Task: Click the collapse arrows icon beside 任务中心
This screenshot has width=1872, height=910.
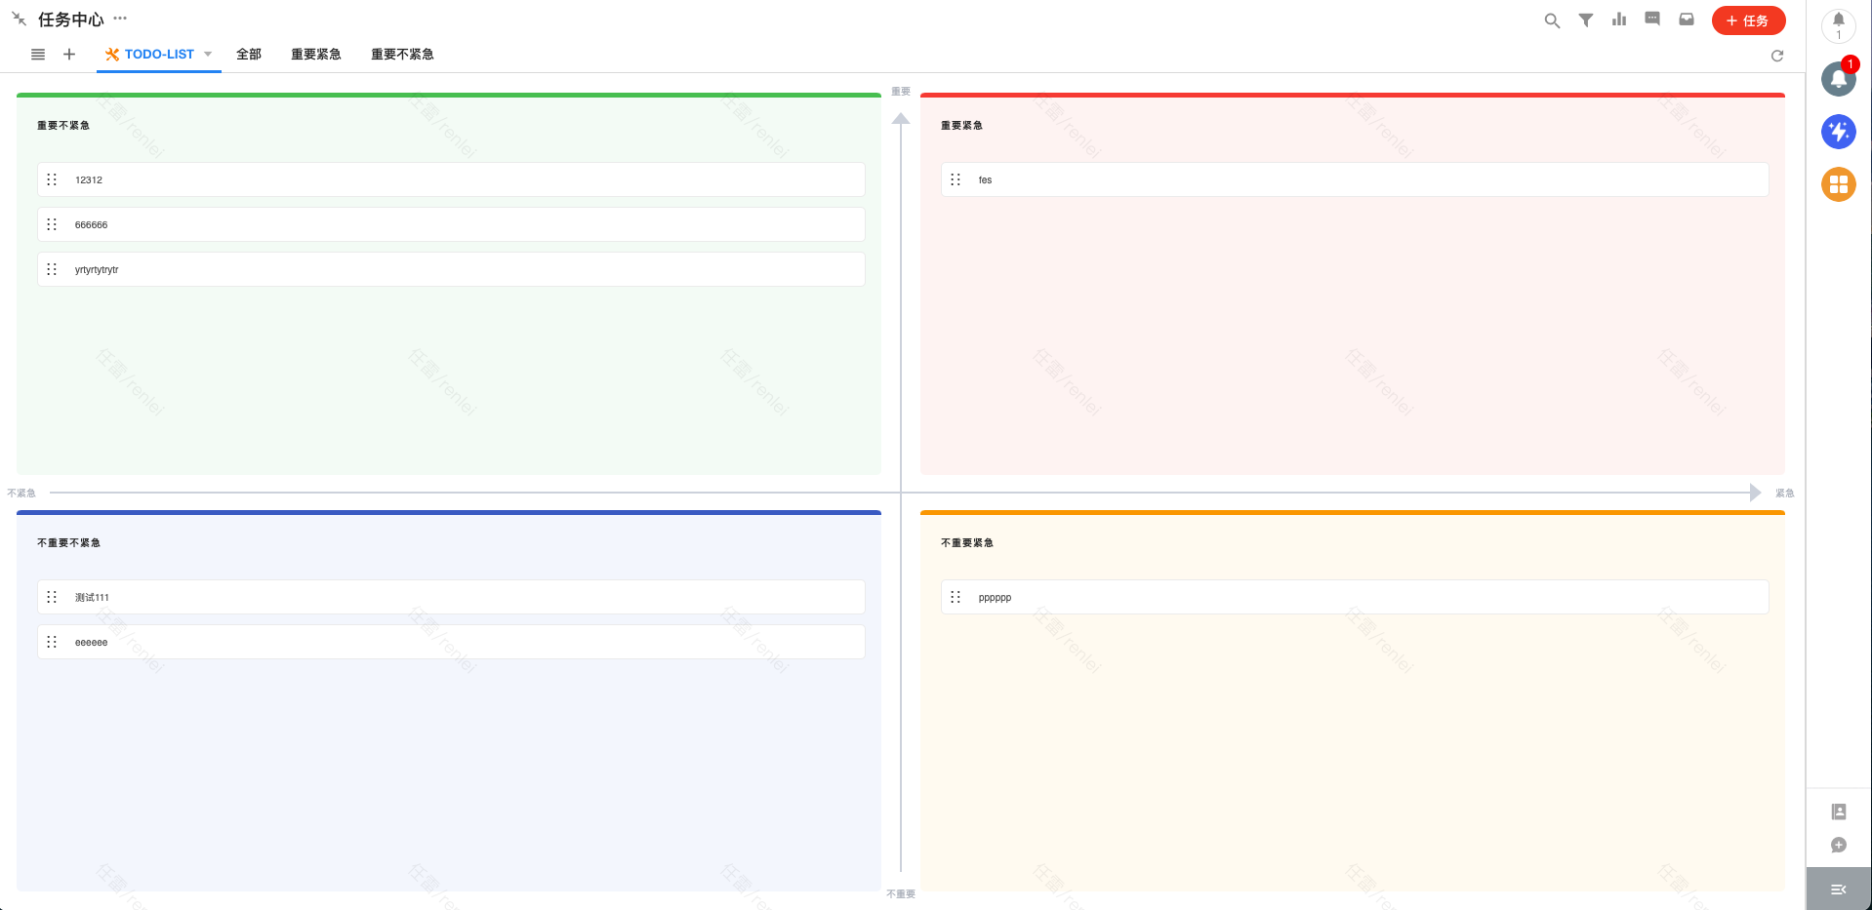Action: click(20, 20)
